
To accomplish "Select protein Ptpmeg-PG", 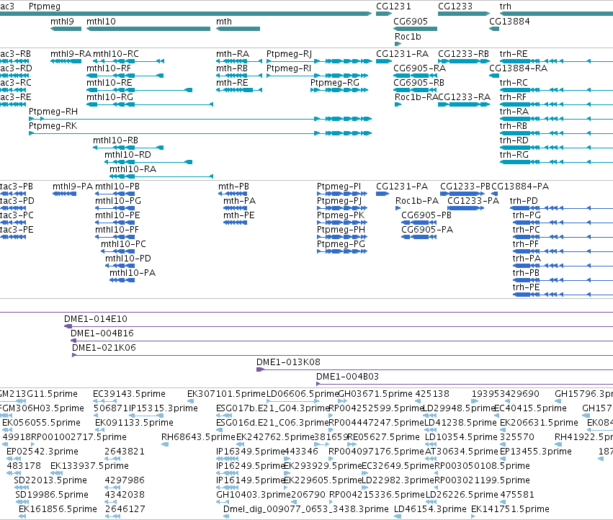I will pos(342,251).
